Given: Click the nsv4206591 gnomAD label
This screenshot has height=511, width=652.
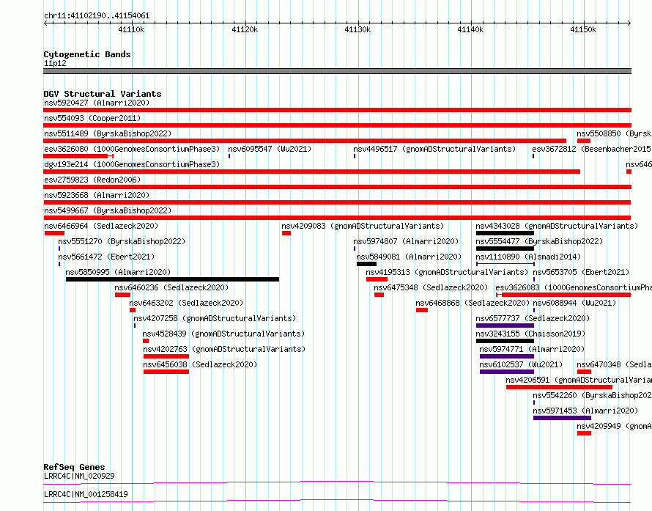Looking at the screenshot, I should pyautogui.click(x=579, y=380).
